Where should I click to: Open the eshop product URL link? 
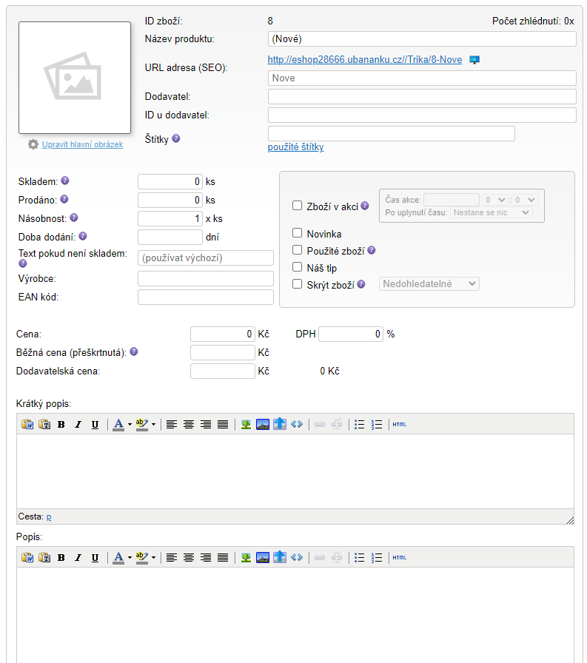364,60
